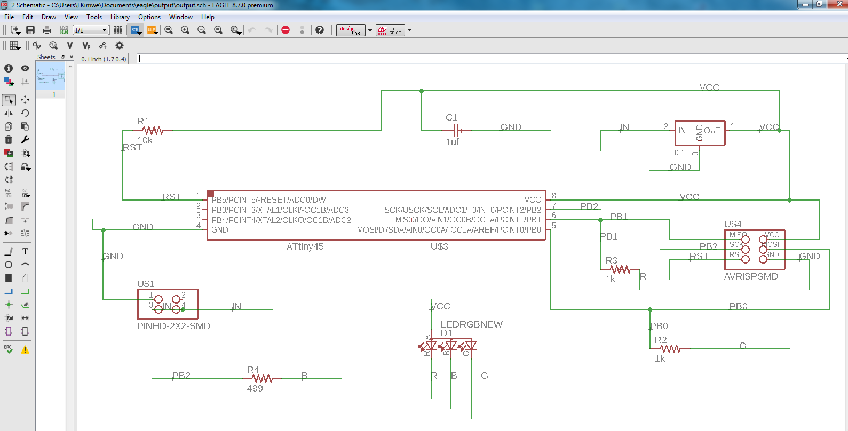Open the Grid settings dropdown icon

tap(15, 45)
